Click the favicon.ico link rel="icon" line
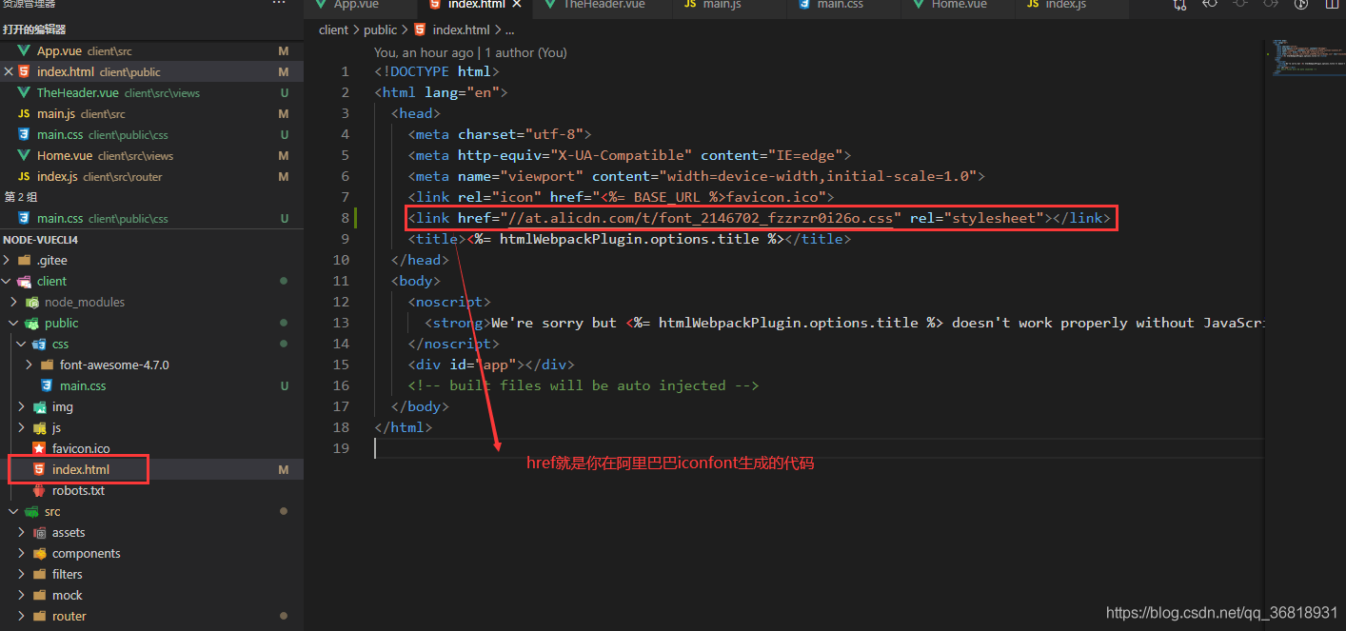The image size is (1346, 631). coord(621,197)
